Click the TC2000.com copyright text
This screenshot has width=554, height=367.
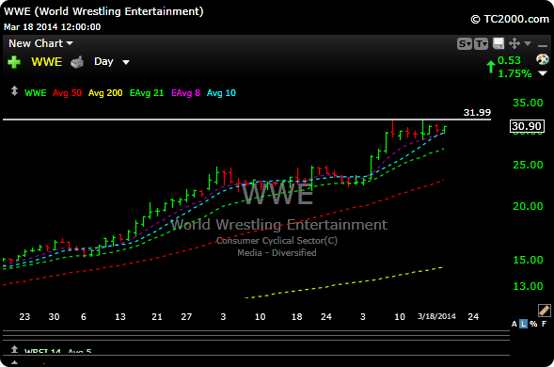click(x=510, y=19)
